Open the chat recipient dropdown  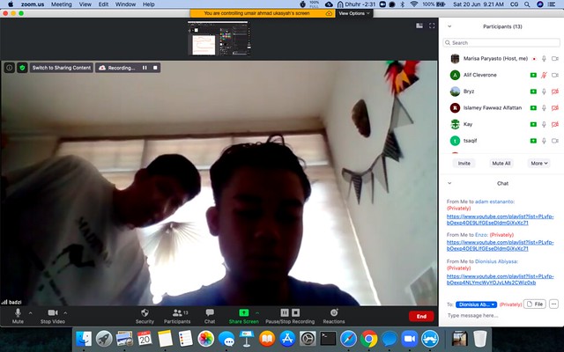tap(477, 304)
